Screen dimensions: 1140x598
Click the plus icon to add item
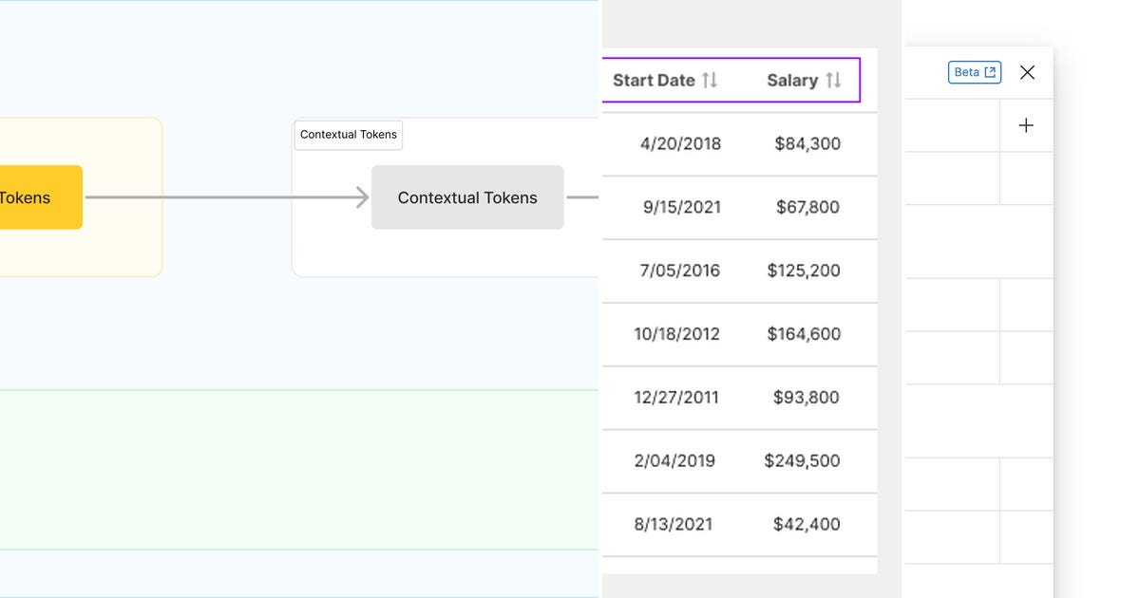click(1026, 125)
